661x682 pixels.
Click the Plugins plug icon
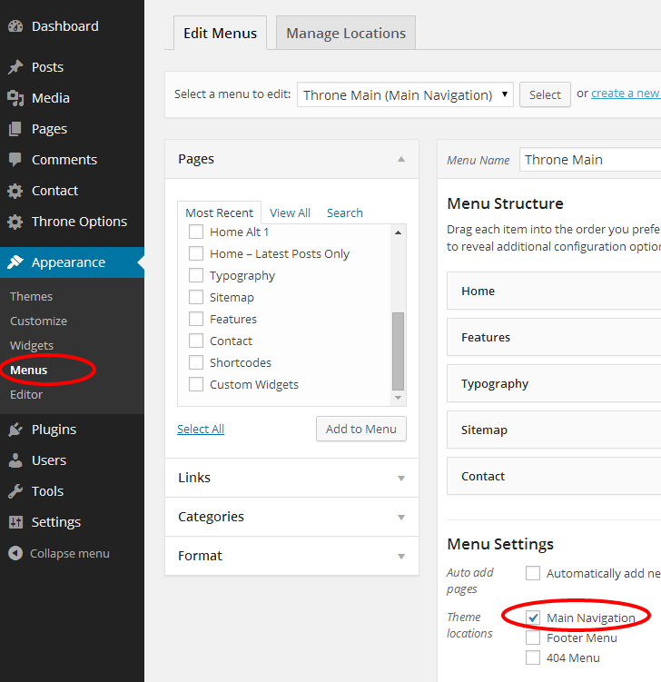(15, 430)
